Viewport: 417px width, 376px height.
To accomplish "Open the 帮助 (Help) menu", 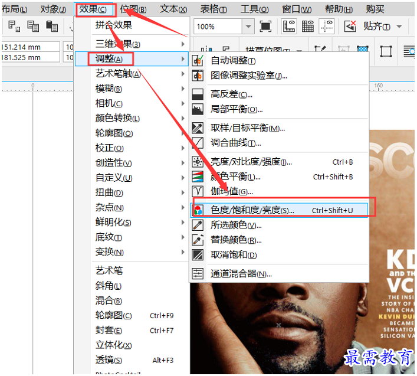I will 339,9.
